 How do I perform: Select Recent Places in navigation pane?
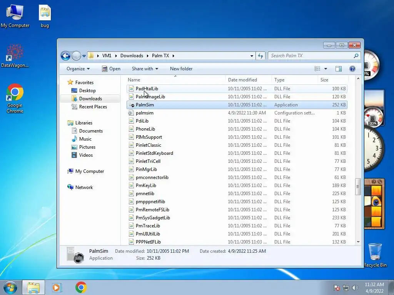93,107
